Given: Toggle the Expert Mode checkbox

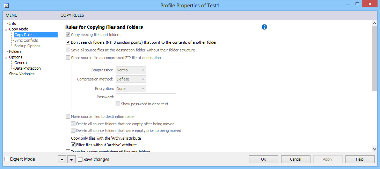Looking at the screenshot, I should tap(7, 159).
